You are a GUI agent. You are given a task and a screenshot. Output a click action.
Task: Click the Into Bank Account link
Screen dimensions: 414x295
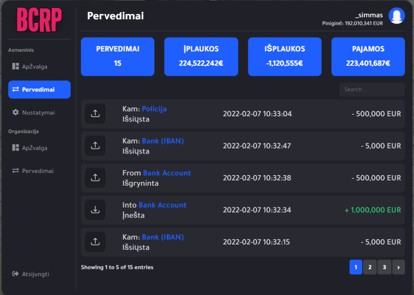click(x=162, y=205)
